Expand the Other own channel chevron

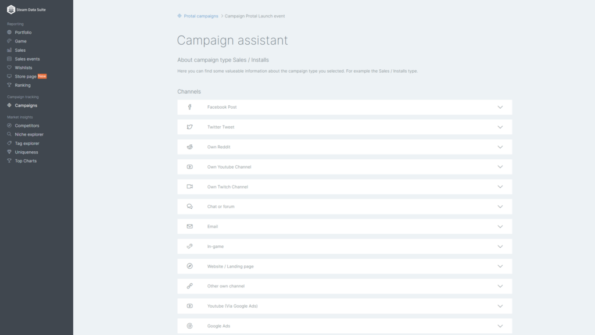500,286
